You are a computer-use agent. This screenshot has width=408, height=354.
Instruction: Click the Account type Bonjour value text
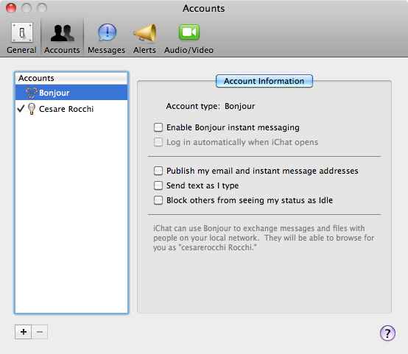click(x=239, y=106)
